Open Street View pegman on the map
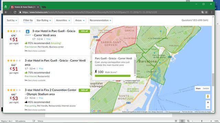Viewport: 220px width, 123px height. [x=208, y=96]
